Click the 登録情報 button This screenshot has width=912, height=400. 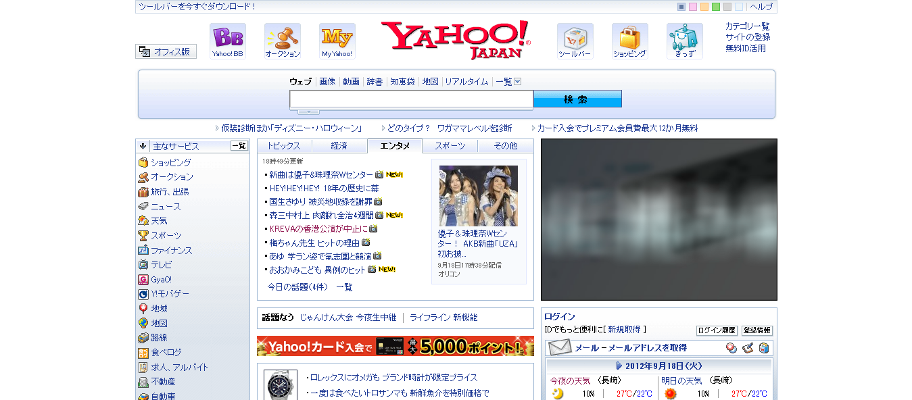[x=757, y=331]
